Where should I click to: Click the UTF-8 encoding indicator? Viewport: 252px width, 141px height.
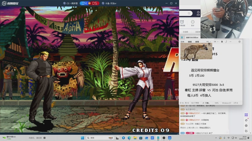[236, 103]
